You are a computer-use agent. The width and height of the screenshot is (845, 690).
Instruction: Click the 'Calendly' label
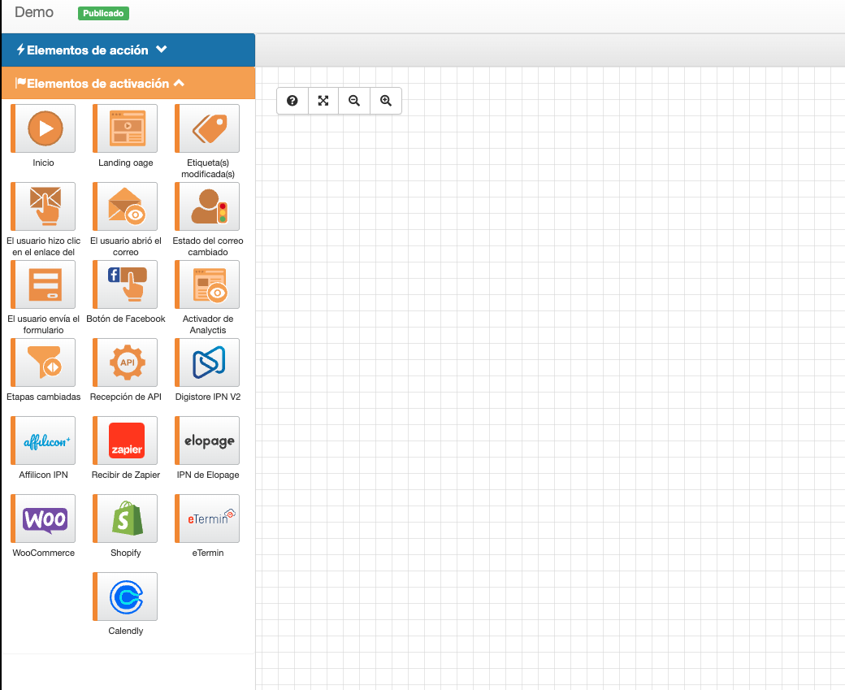(126, 631)
